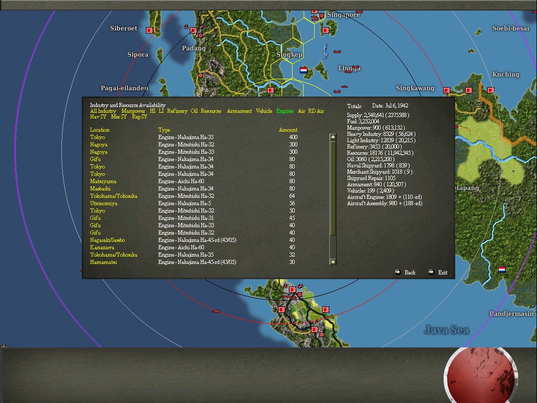Click the scrollbar up arrow
537x403 pixels.
click(x=332, y=137)
